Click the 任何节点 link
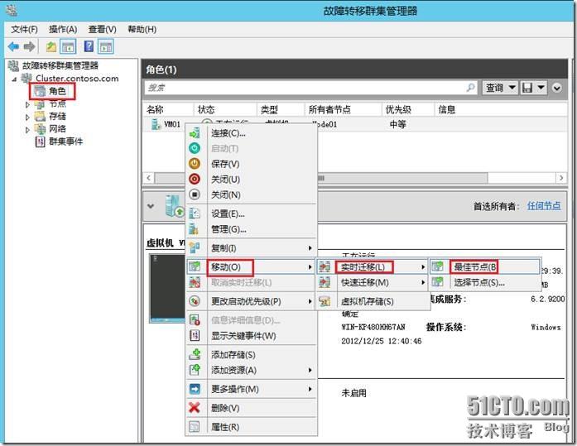The height and width of the screenshot is (446, 577). coord(544,206)
